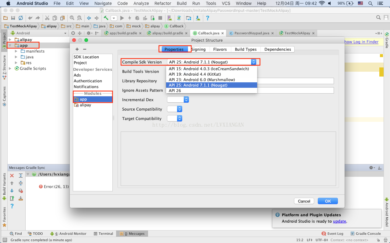
Task: Click the Apply Changes lightning icon
Action: pyautogui.click(x=129, y=18)
